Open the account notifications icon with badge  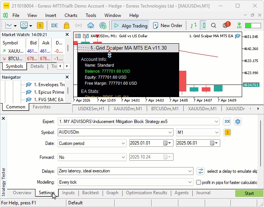click(x=226, y=25)
